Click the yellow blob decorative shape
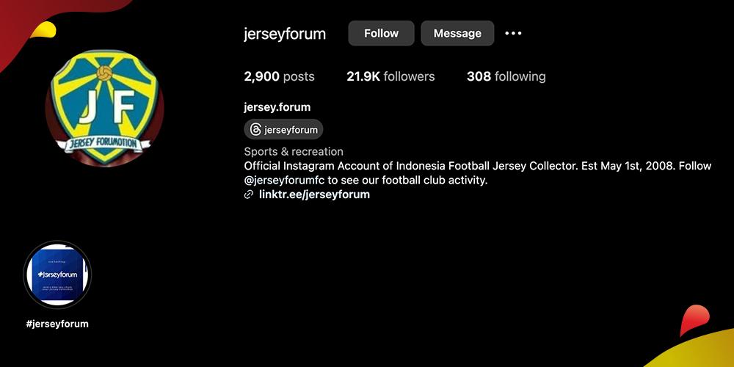This screenshot has height=367, width=734. point(44,29)
